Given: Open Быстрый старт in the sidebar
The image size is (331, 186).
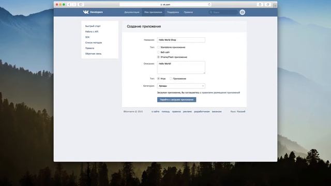Looking at the screenshot, I should tap(93, 26).
